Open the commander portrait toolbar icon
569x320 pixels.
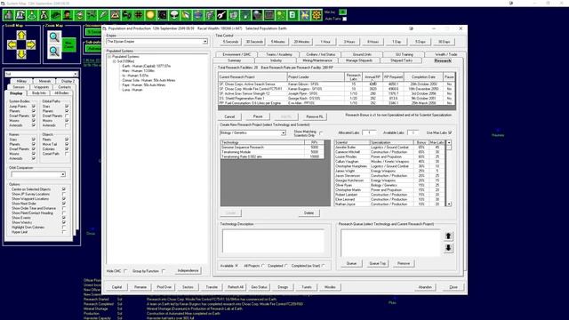click(68, 15)
